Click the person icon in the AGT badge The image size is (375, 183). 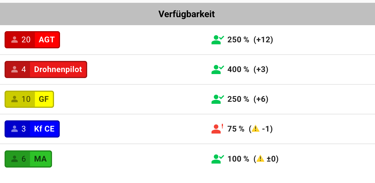tap(15, 40)
